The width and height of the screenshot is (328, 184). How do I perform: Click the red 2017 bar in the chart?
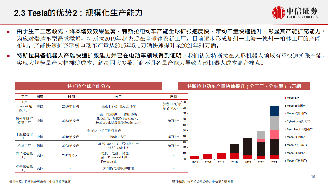pyautogui.click(x=221, y=156)
